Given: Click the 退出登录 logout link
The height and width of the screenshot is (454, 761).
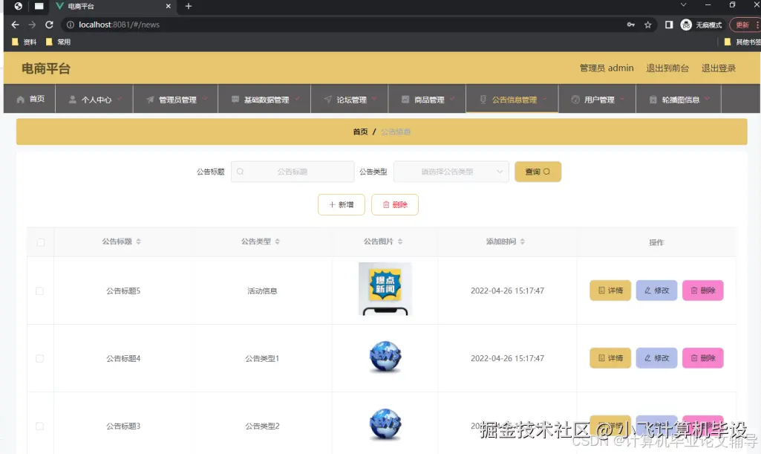Looking at the screenshot, I should point(718,68).
